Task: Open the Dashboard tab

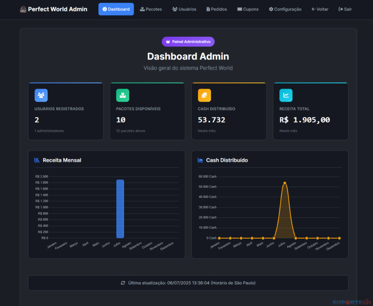Action: pos(116,9)
